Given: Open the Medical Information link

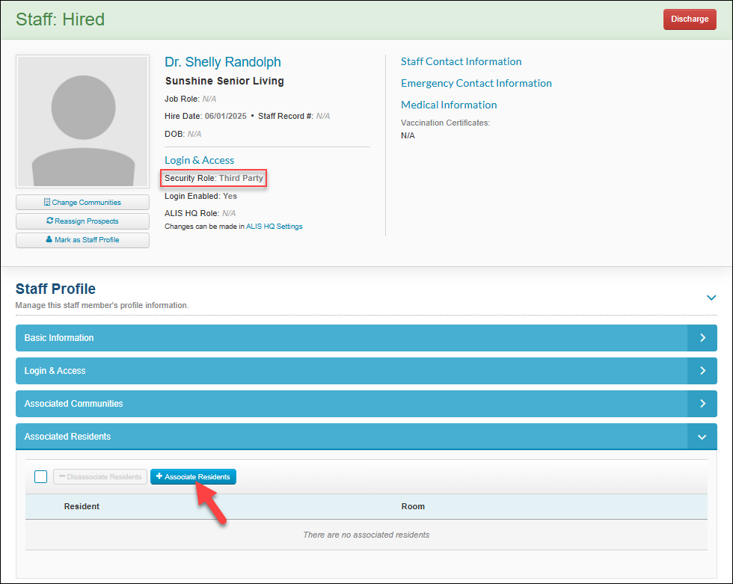Looking at the screenshot, I should pyautogui.click(x=449, y=105).
